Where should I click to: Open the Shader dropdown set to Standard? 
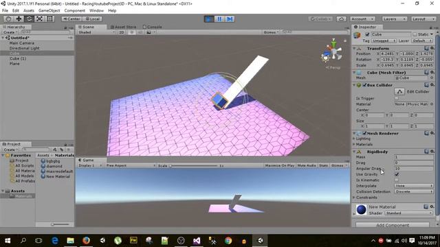[409, 213]
